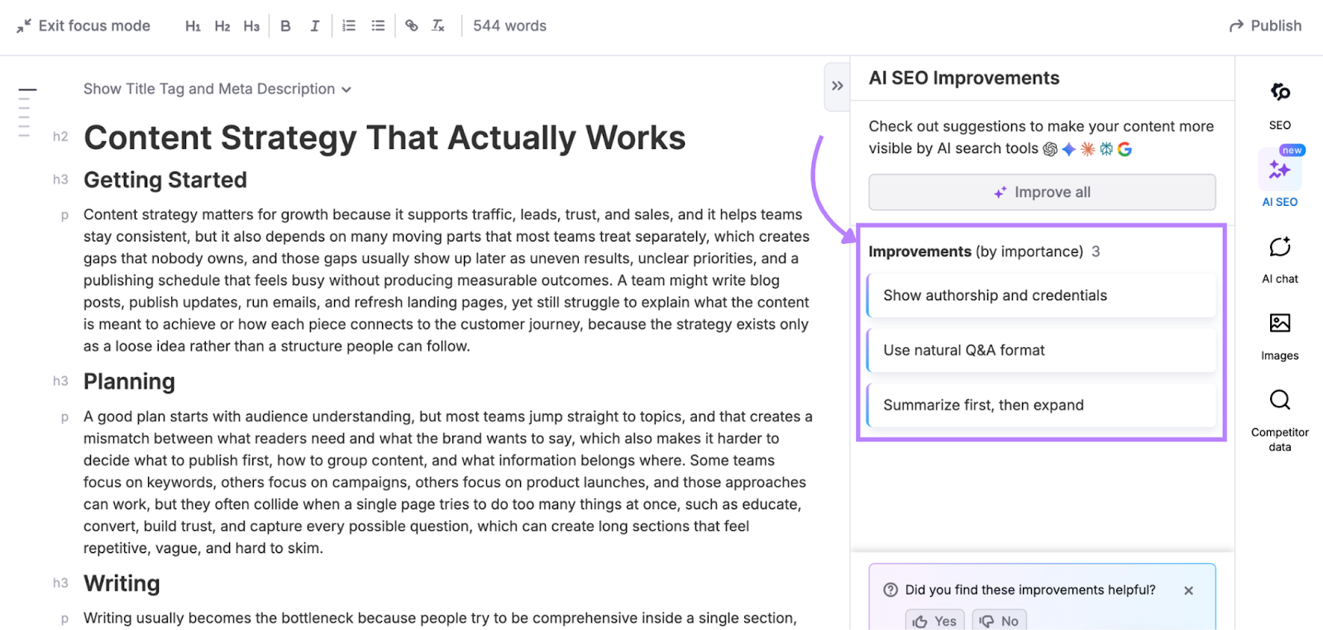Click the Gemini icon in suggestions text

click(1069, 149)
